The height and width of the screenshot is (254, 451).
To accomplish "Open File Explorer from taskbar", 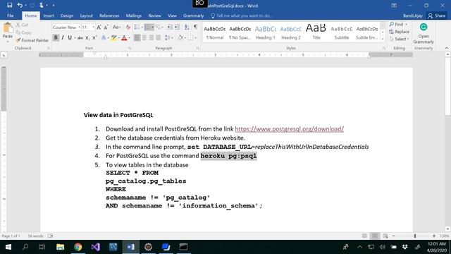I will point(60,247).
